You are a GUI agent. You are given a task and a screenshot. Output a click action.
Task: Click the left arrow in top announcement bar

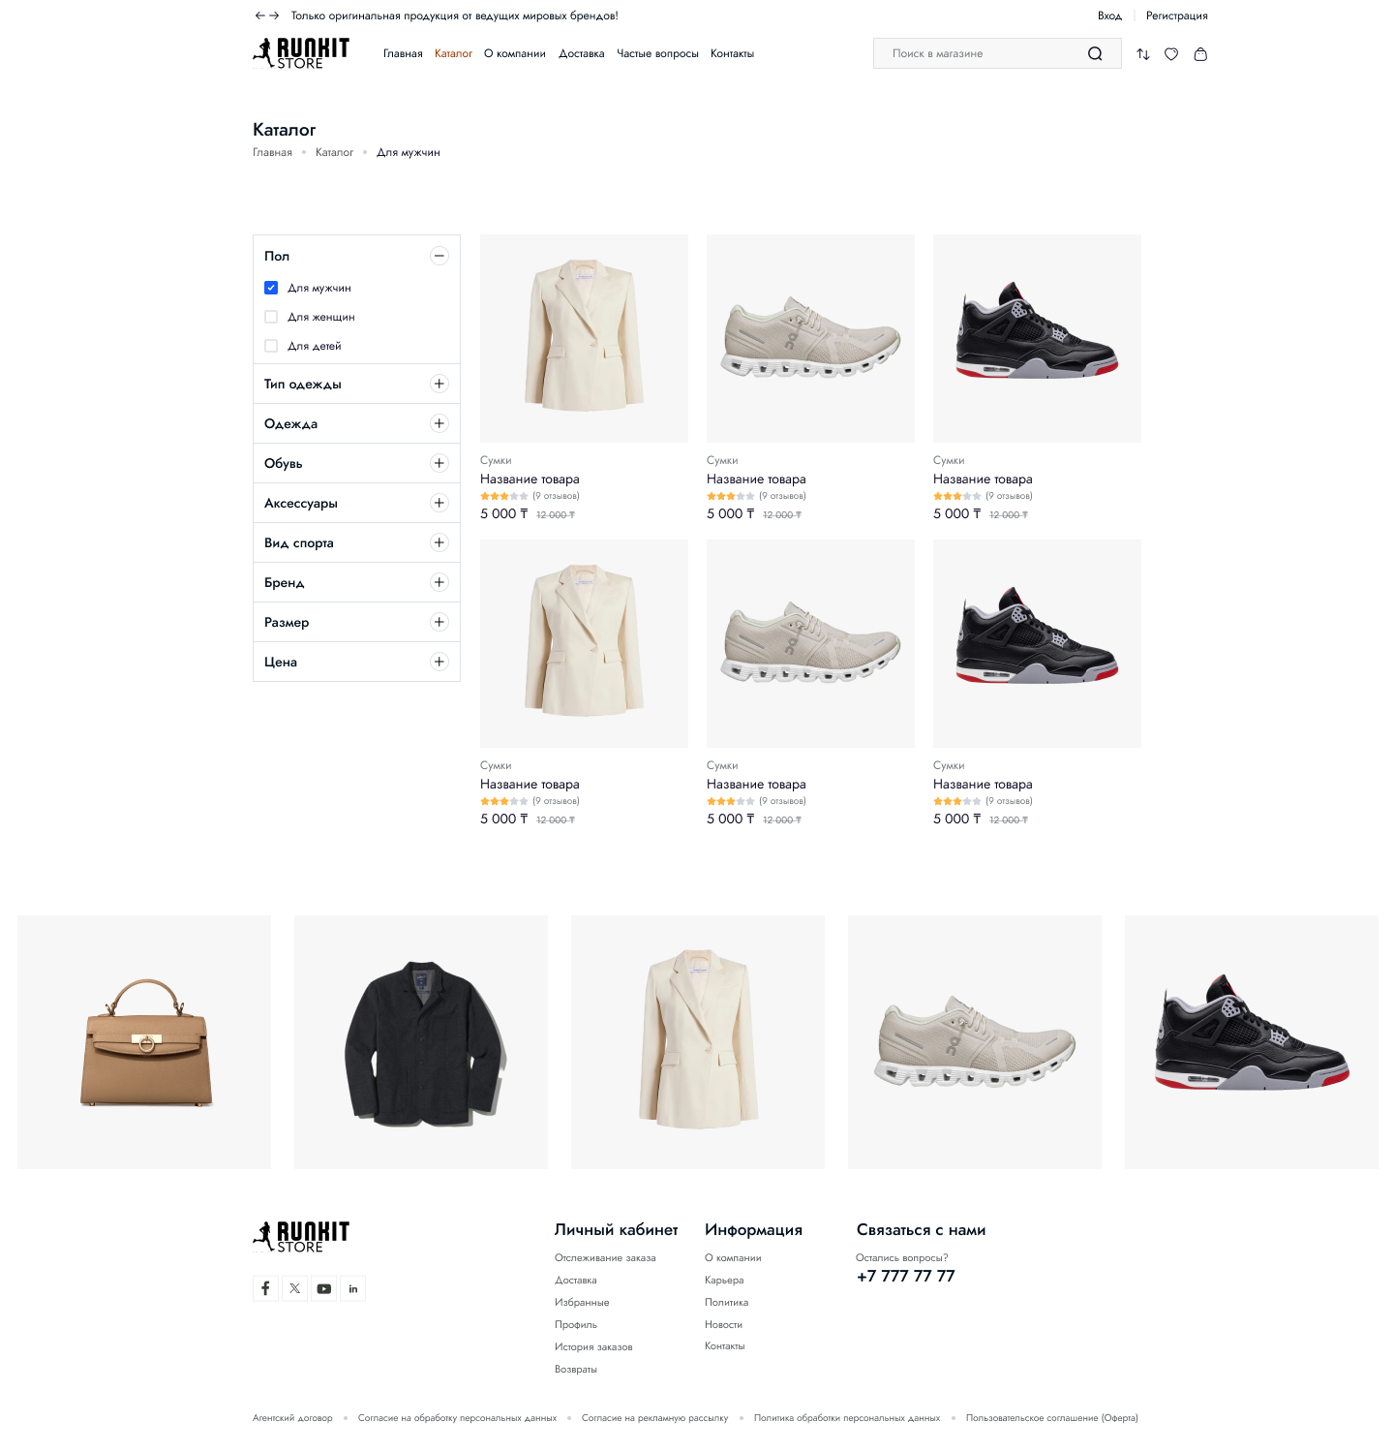(259, 15)
